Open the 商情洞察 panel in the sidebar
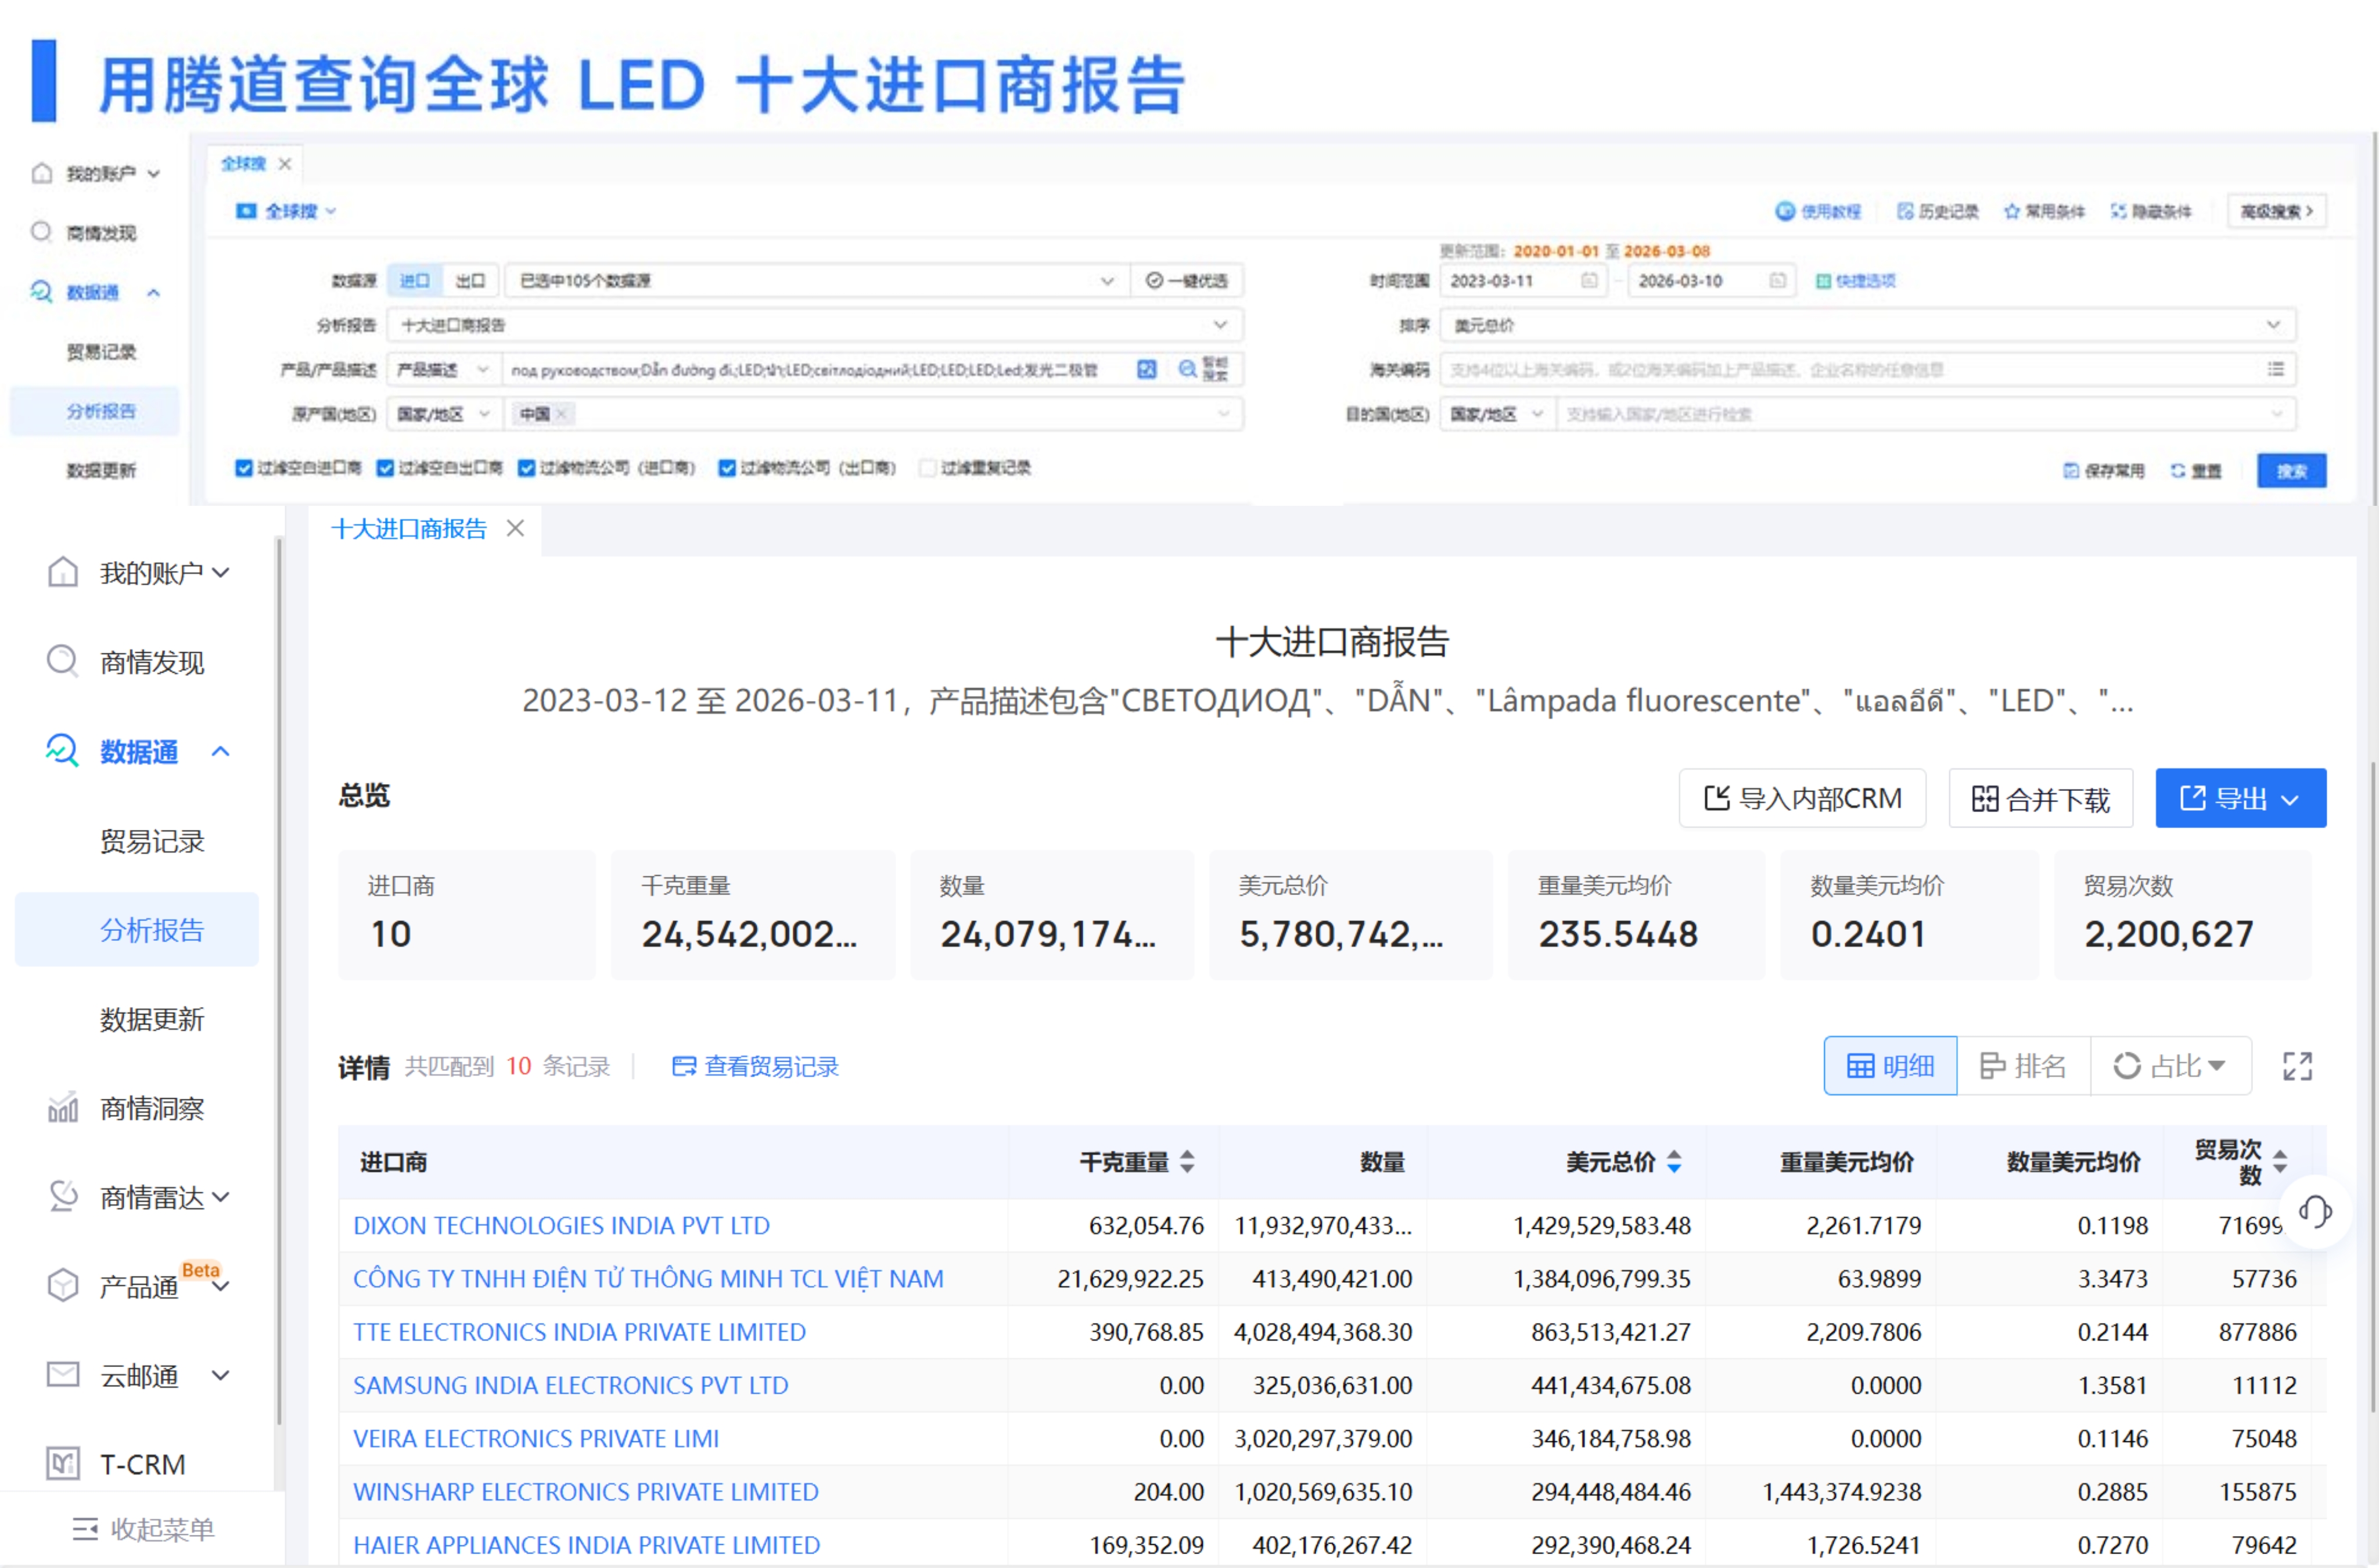 tap(150, 1108)
